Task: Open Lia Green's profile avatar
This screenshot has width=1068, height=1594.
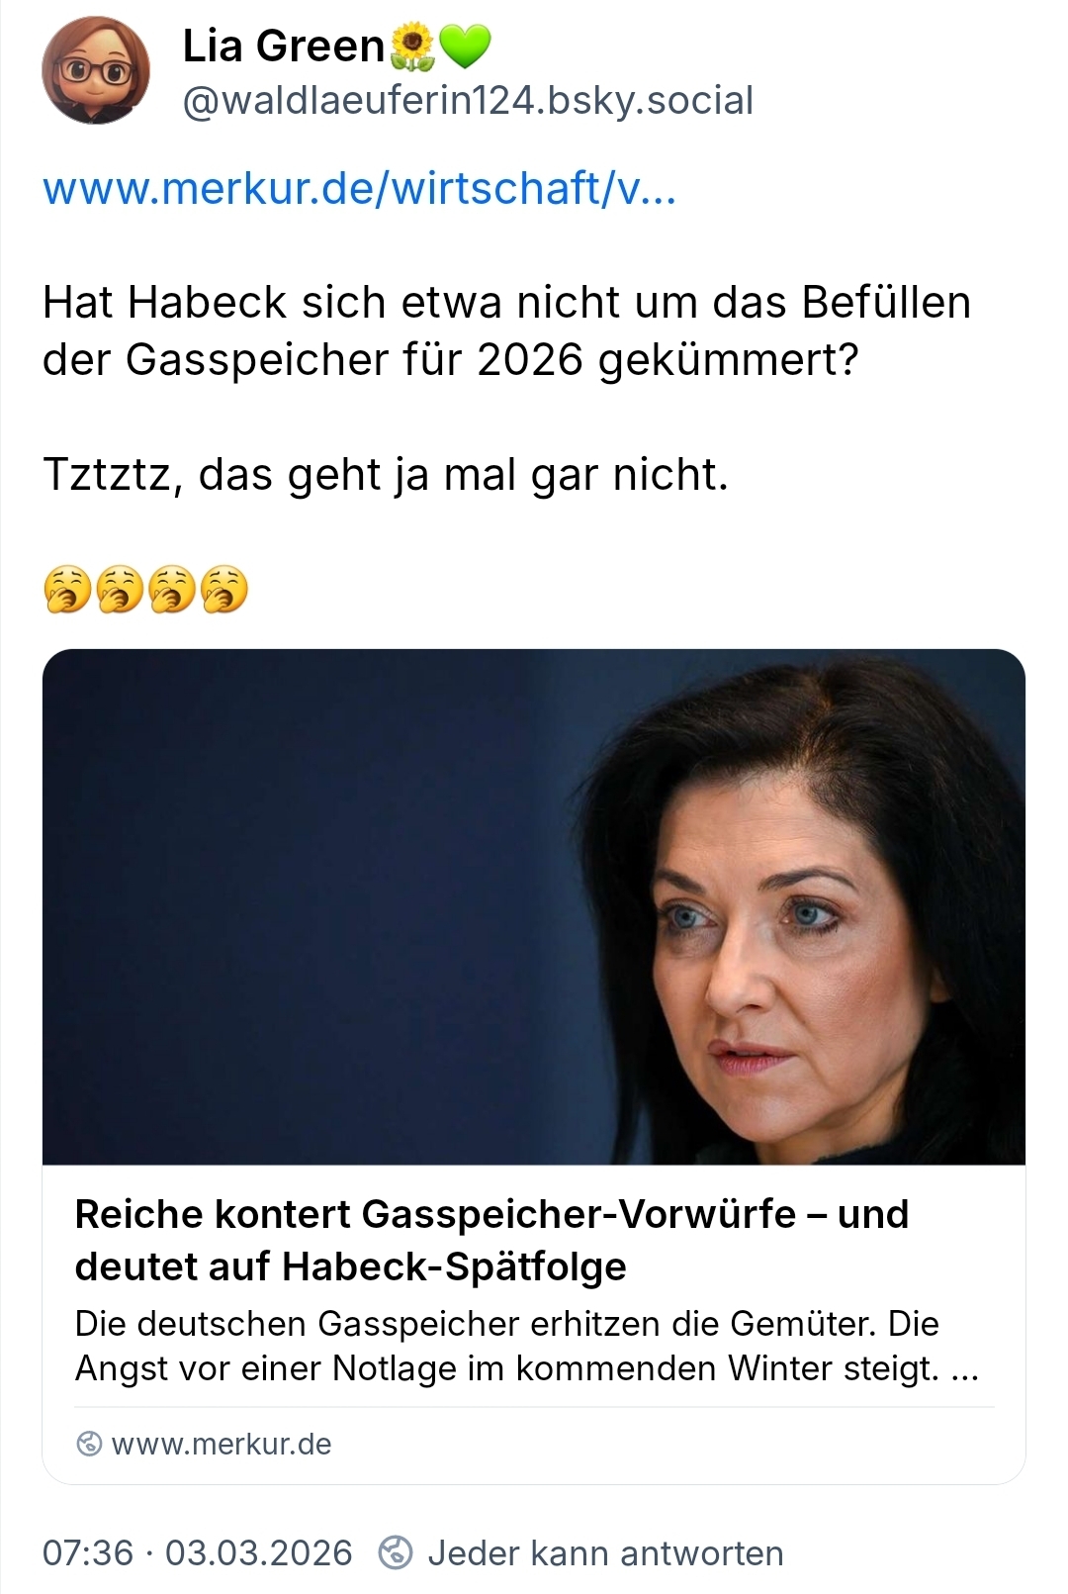Action: tap(96, 70)
